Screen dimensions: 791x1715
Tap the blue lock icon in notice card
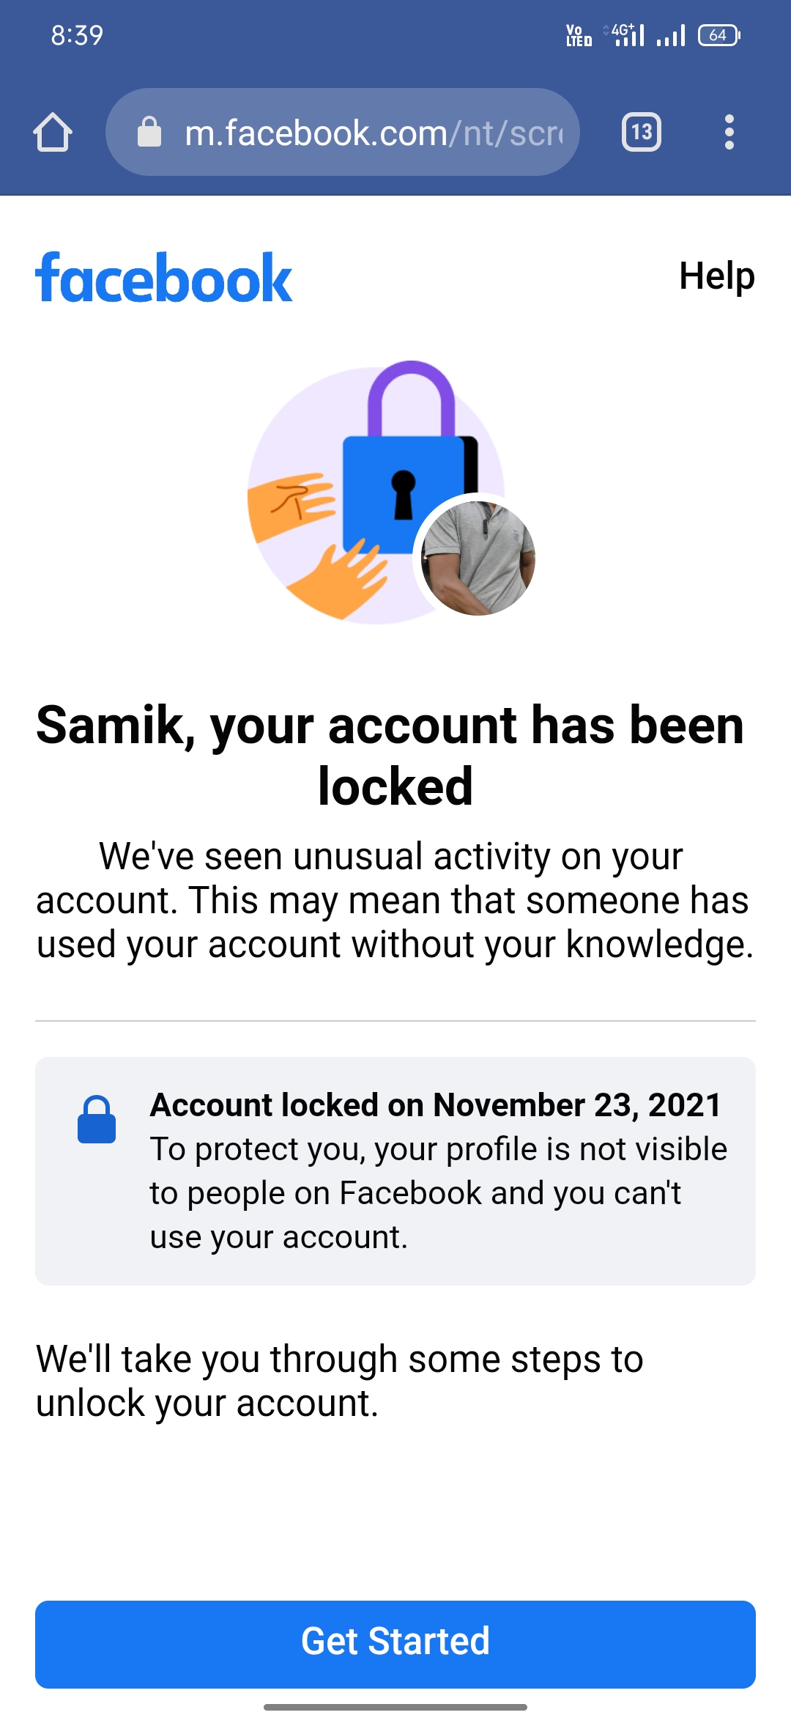click(x=97, y=1119)
